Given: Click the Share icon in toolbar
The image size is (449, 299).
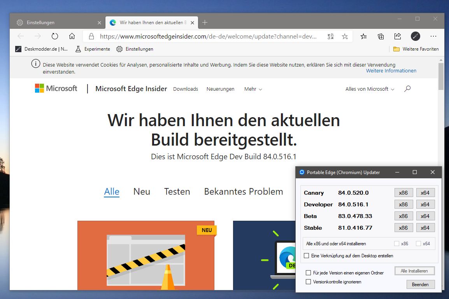Looking at the screenshot, I should (398, 36).
